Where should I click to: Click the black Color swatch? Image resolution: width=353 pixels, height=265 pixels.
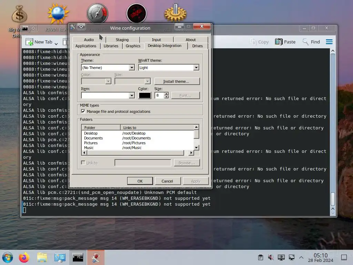(144, 95)
